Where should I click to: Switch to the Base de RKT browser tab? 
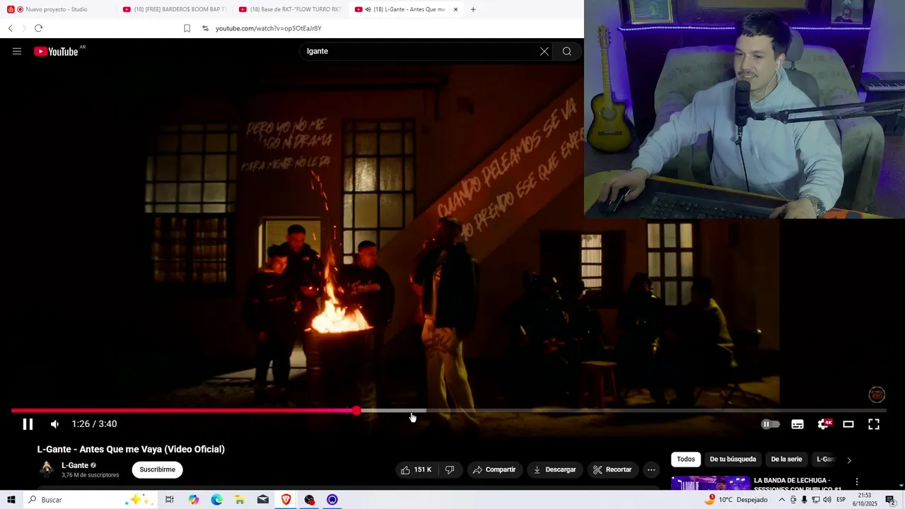[291, 9]
